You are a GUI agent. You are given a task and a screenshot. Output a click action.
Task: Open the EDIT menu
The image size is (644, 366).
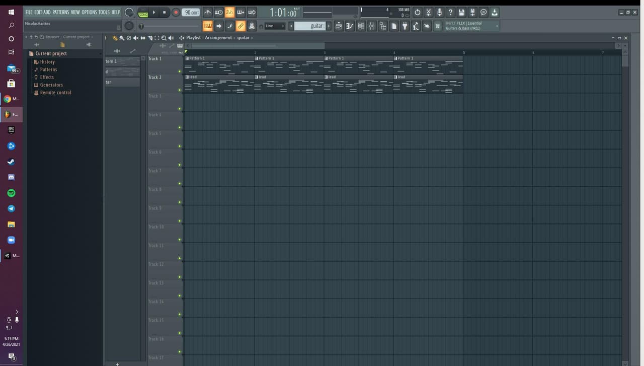pos(38,12)
